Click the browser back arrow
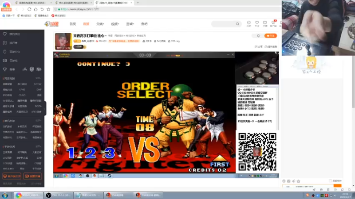Screen dimensions: 355x199 (16, 9)
